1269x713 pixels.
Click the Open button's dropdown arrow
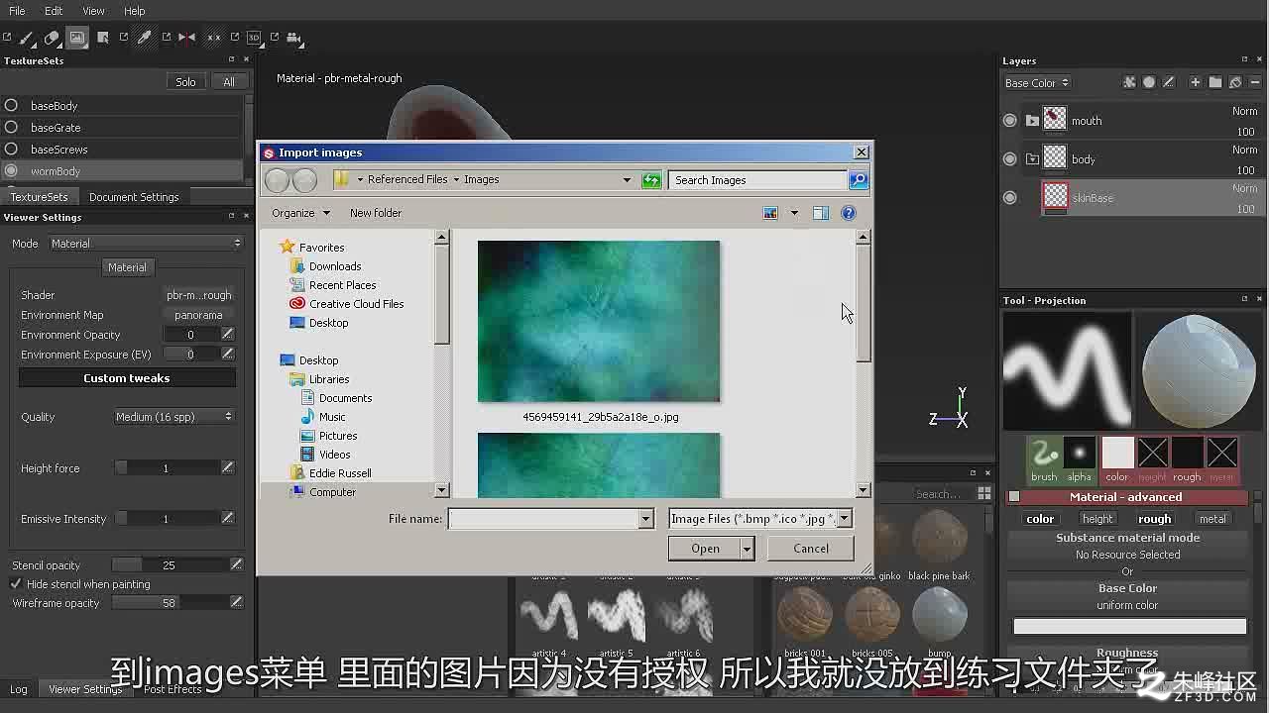point(748,549)
